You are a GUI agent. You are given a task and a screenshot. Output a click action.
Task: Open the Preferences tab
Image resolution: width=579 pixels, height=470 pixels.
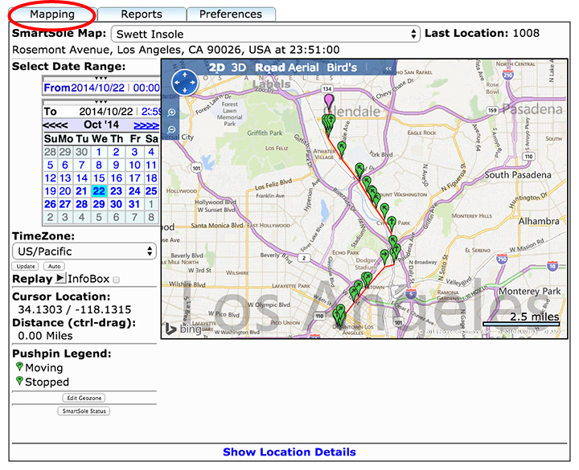pos(231,14)
